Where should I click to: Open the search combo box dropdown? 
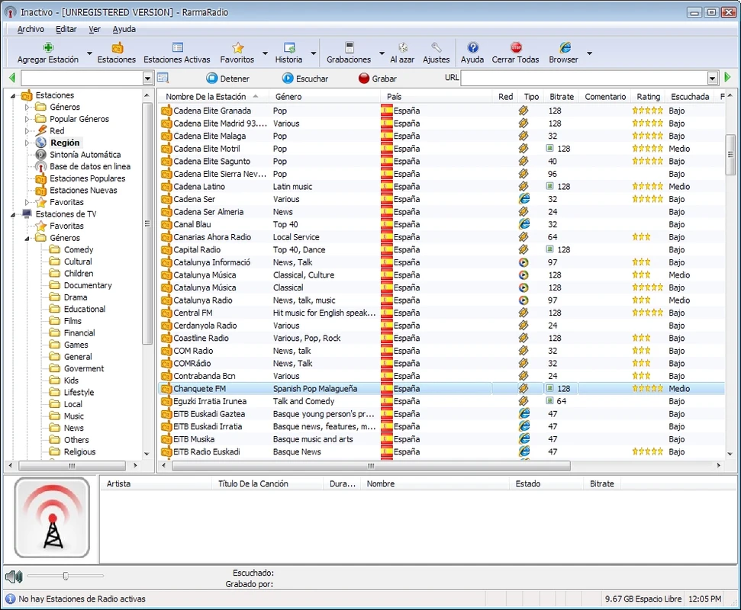point(148,79)
